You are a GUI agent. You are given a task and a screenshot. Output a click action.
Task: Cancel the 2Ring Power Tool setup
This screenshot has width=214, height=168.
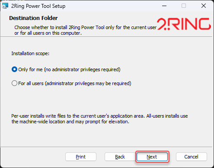pyautogui.click(x=192, y=157)
